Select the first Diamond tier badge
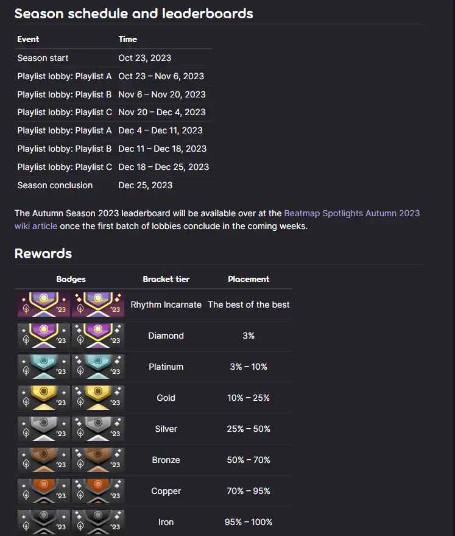The width and height of the screenshot is (455, 536). click(x=44, y=336)
